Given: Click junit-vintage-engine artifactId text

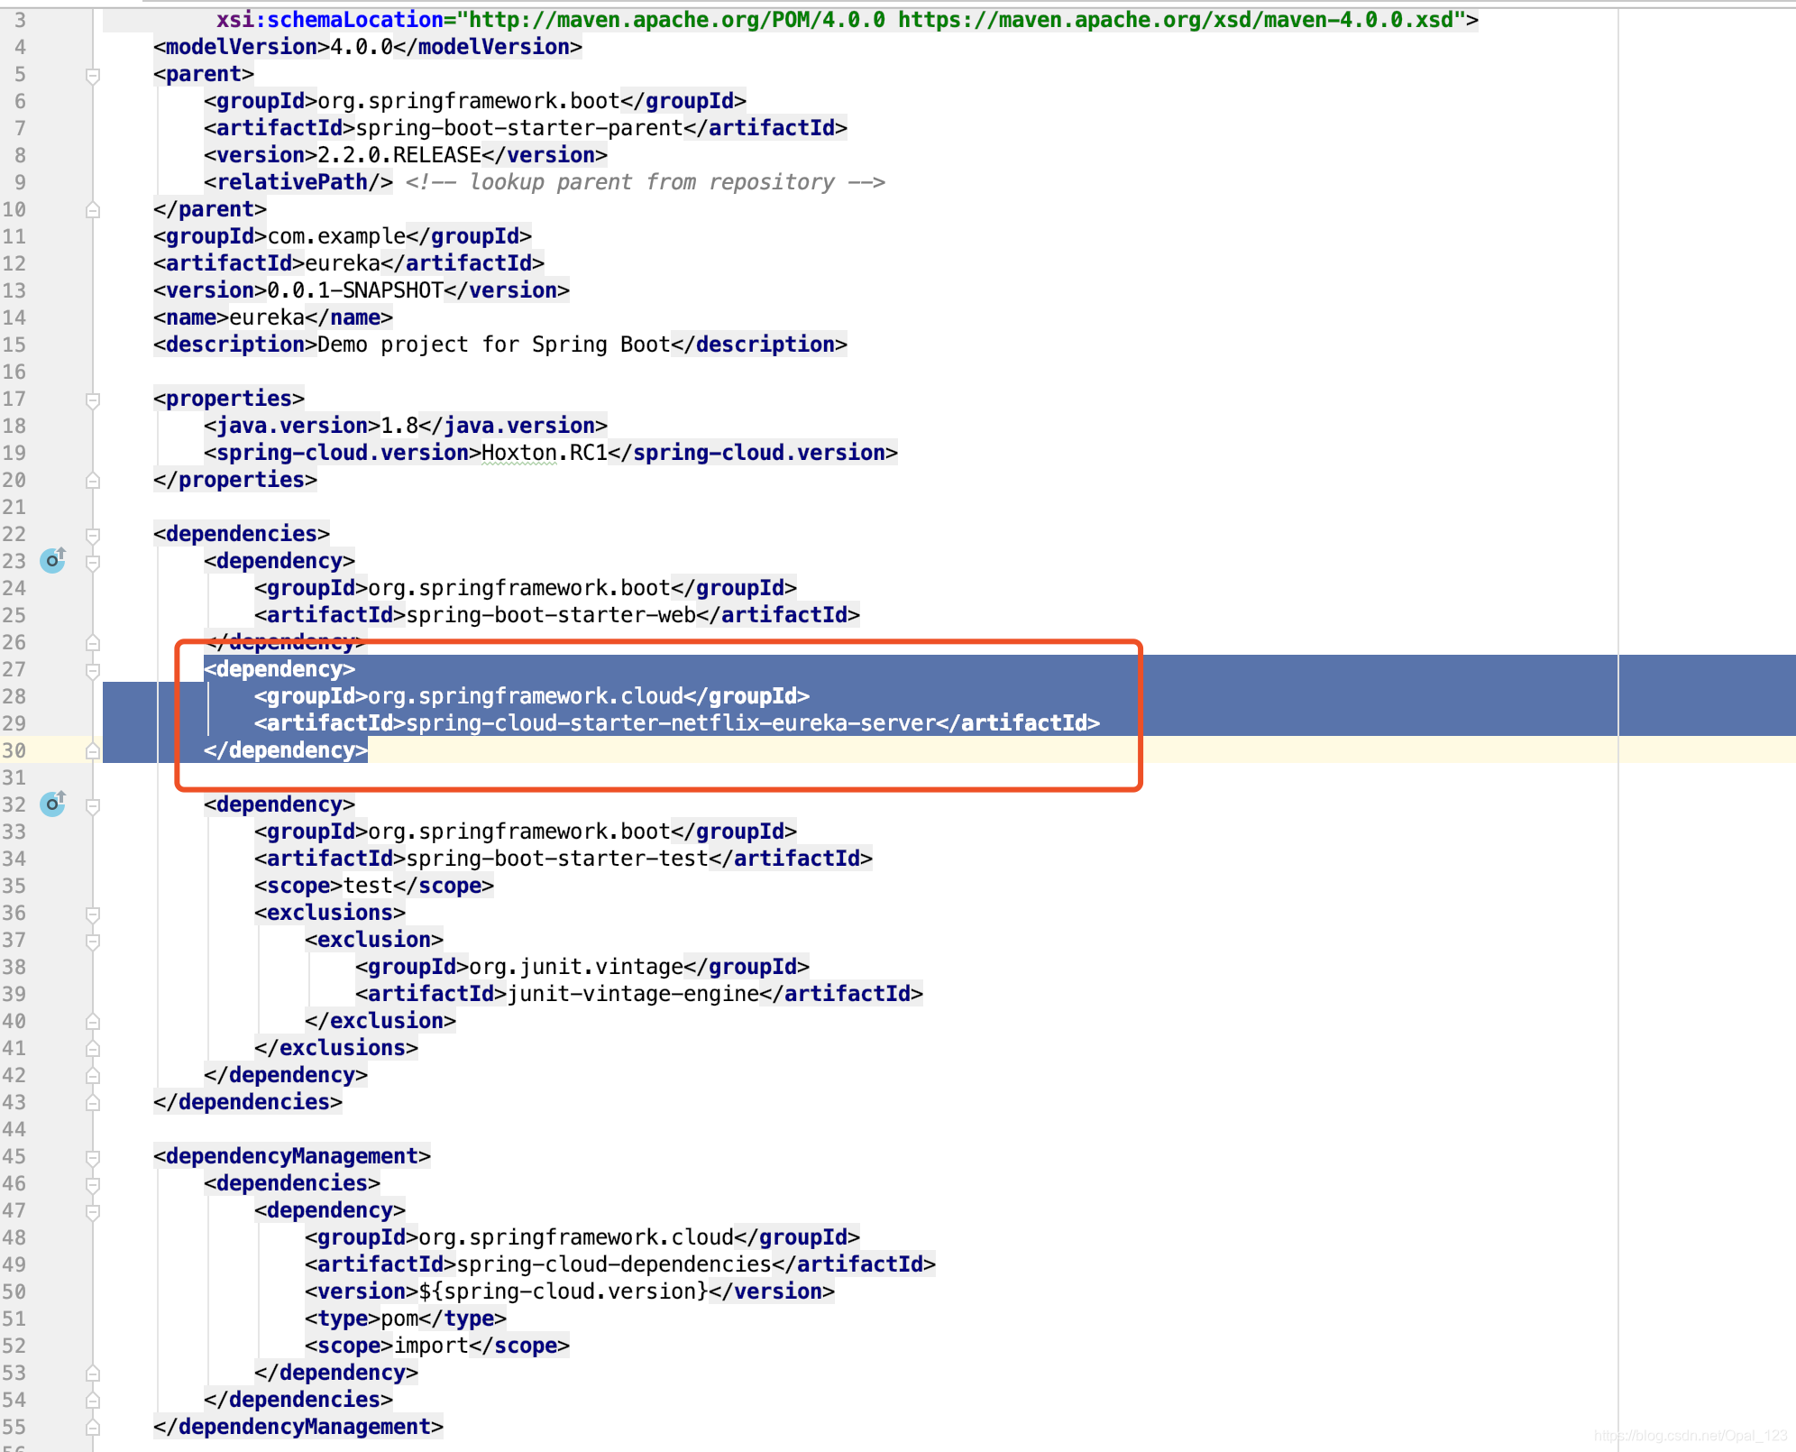Looking at the screenshot, I should pyautogui.click(x=633, y=994).
